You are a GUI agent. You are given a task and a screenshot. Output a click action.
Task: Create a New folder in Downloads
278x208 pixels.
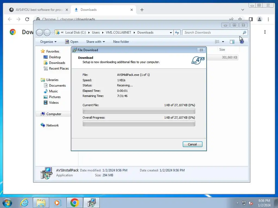point(121,41)
